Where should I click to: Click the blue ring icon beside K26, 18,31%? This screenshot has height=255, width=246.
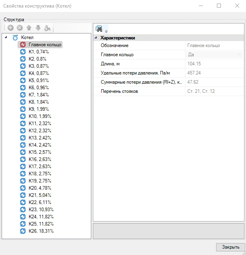(23, 231)
